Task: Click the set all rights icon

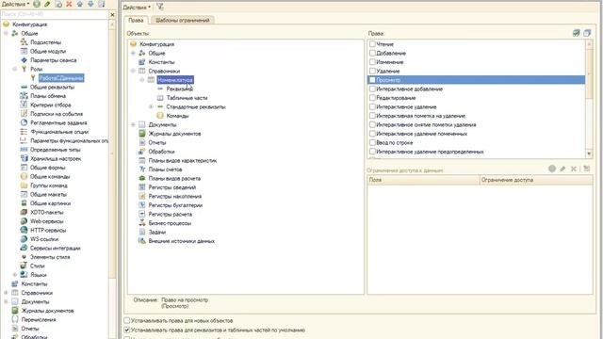Action: pos(576,33)
